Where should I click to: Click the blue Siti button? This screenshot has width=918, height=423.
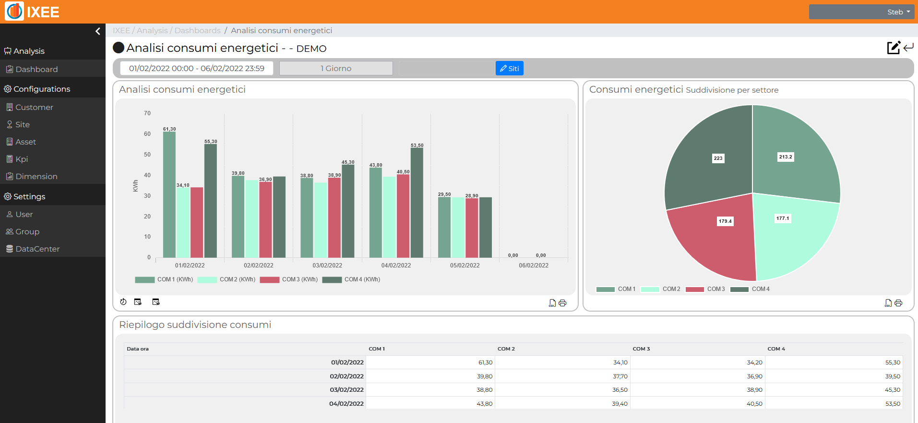(510, 68)
